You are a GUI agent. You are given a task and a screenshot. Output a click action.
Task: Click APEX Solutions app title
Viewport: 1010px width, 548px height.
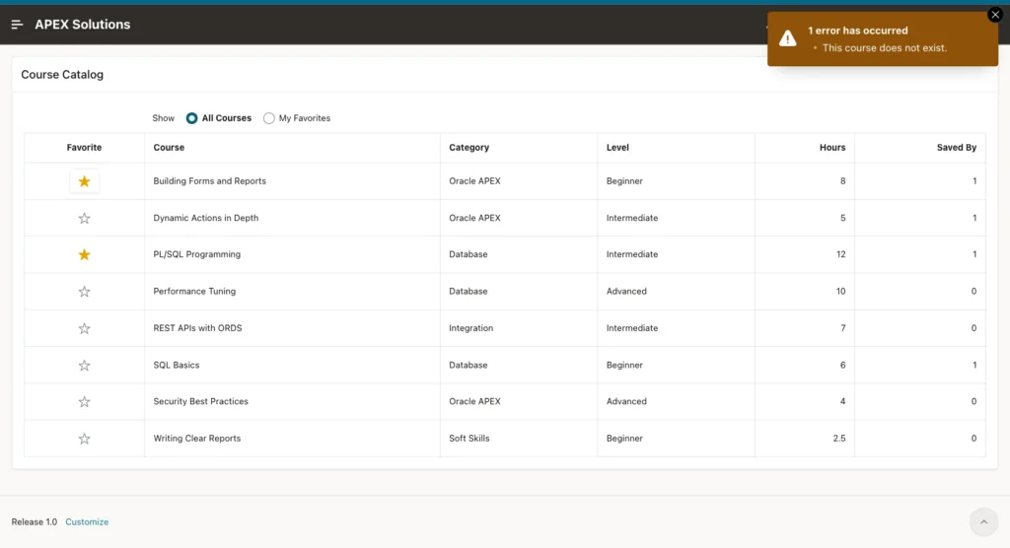pyautogui.click(x=83, y=25)
